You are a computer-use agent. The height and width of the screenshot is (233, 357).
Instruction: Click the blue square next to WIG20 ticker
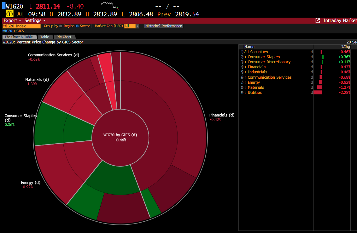click(x=4, y=6)
